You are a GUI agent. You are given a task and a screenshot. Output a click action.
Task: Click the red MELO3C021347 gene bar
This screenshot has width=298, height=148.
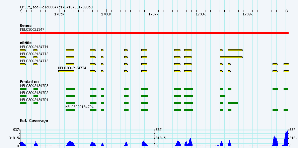154,33
